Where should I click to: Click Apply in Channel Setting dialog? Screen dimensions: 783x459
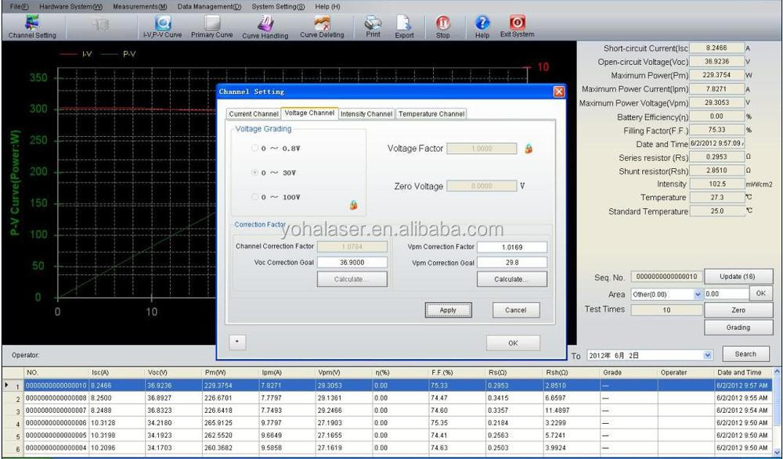coord(448,310)
